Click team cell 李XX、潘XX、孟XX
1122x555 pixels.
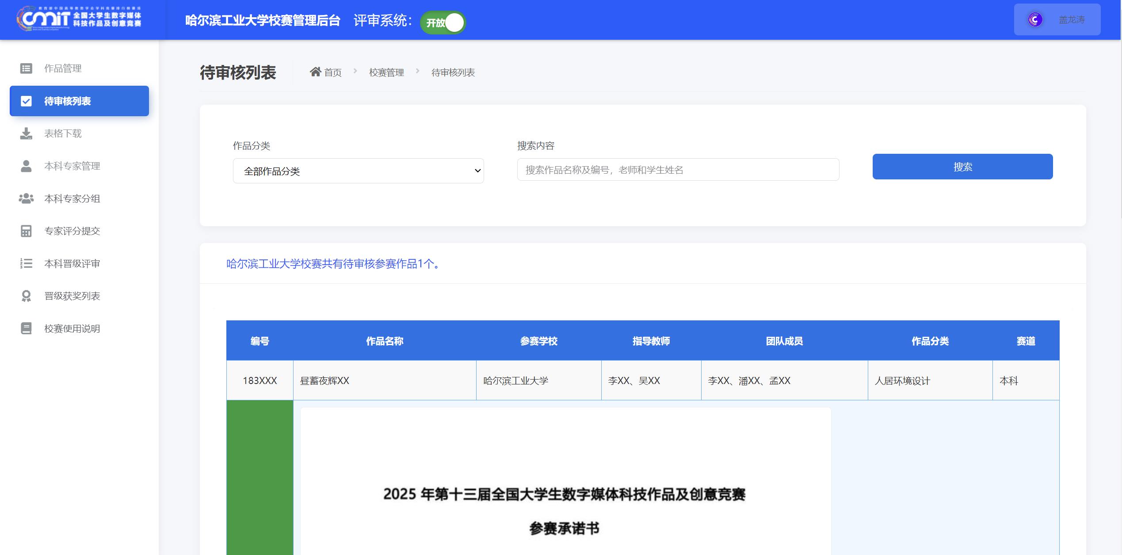click(785, 380)
